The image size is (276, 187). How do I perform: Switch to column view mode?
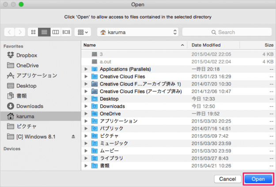tap(56, 32)
